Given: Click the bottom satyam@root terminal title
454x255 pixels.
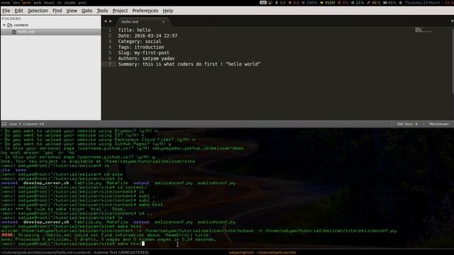Looking at the screenshot, I should pyautogui.click(x=262, y=252).
